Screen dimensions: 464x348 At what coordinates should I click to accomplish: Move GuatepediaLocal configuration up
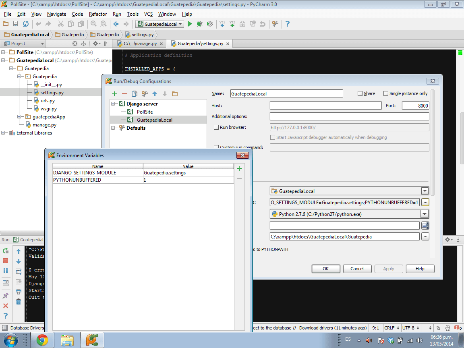[155, 93]
